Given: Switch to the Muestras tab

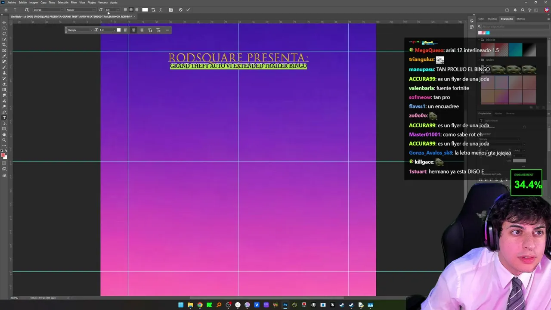Looking at the screenshot, I should point(492,19).
